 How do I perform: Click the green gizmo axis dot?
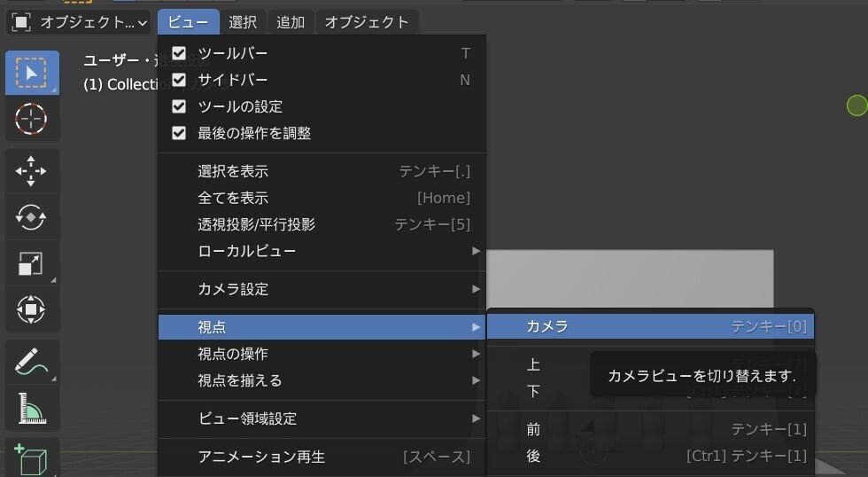(857, 106)
